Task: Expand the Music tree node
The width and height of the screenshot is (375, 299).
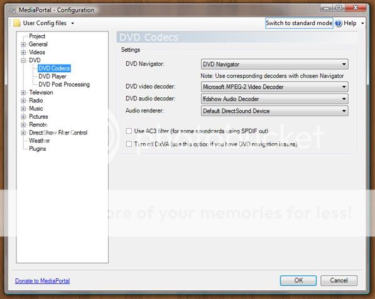Action: pyautogui.click(x=23, y=109)
